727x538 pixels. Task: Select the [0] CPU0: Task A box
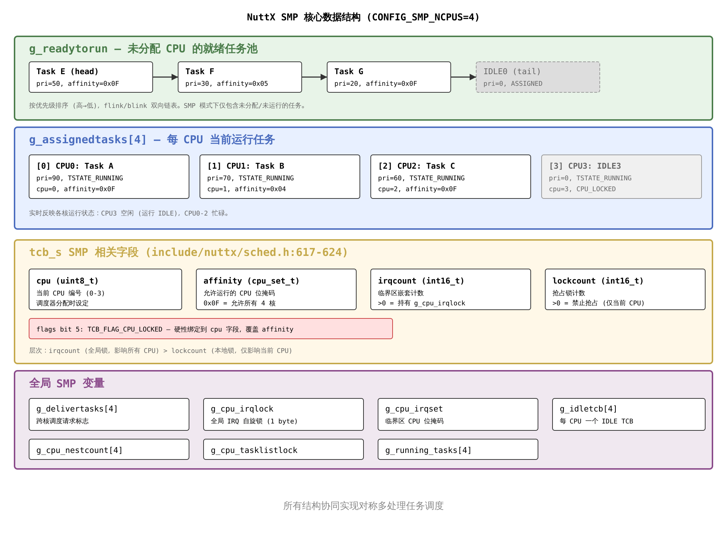point(109,177)
